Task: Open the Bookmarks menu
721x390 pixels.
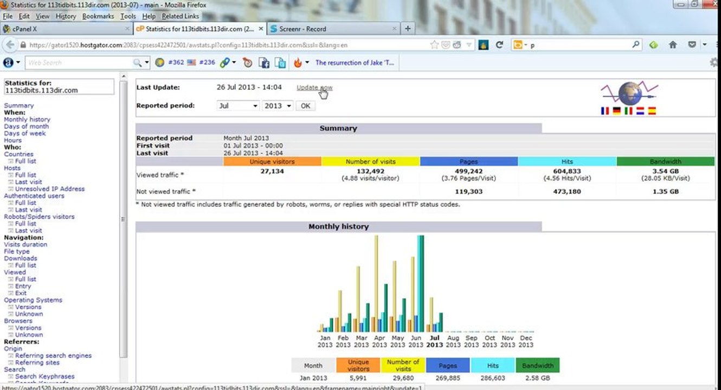Action: point(98,16)
